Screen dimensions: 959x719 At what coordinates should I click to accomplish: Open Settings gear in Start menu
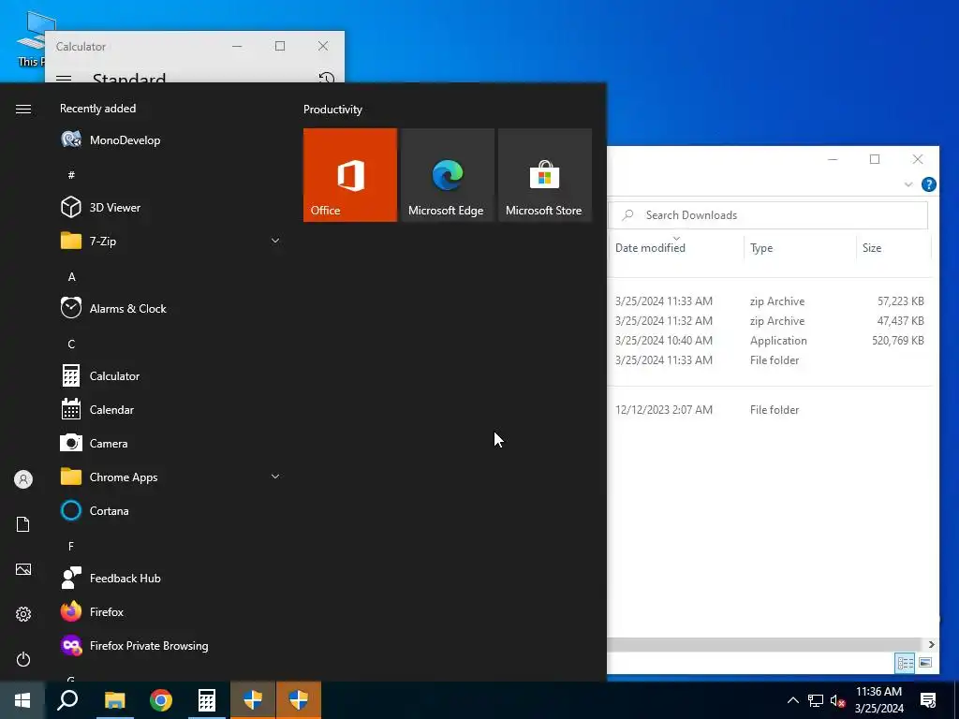[23, 614]
